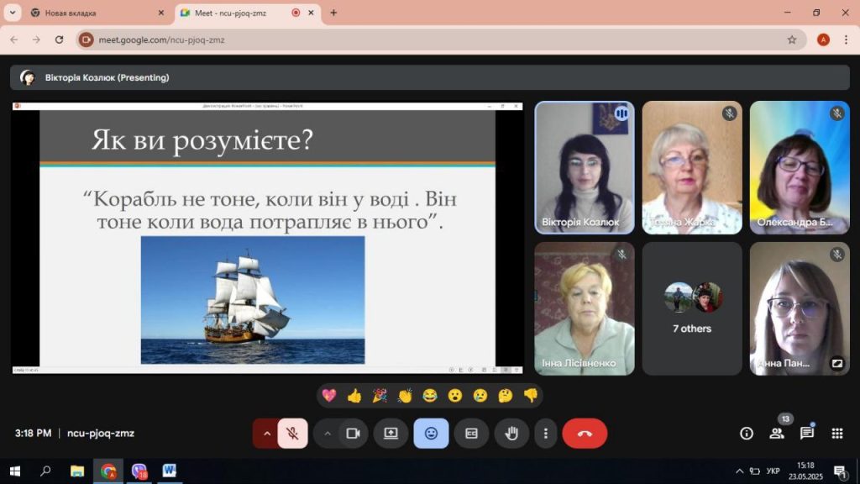This screenshot has width=860, height=484.
Task: Open the three-dot more options menu
Action: point(546,434)
